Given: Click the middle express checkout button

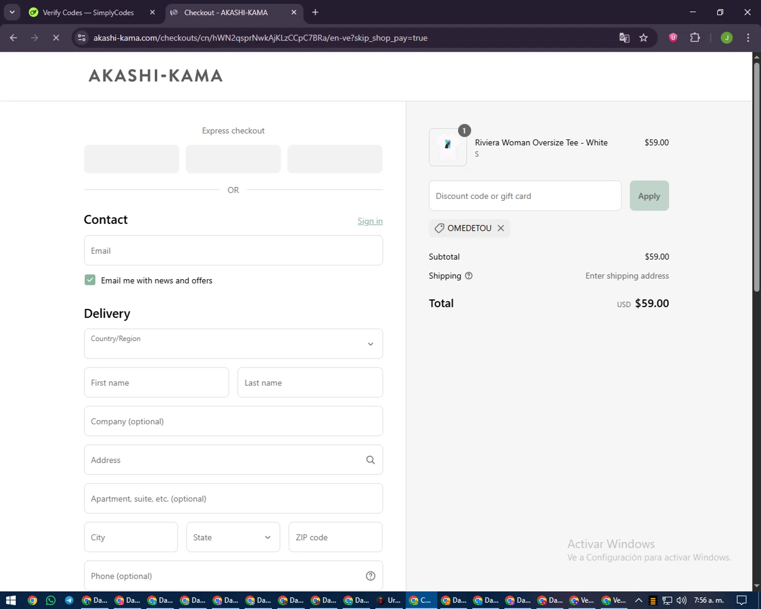Looking at the screenshot, I should [233, 159].
